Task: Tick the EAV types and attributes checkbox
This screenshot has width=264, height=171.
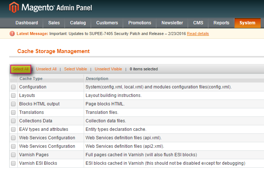Action: point(13,129)
